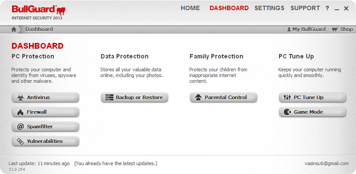Select the DASHBOARD tab
Viewport: 356px width, 174px height.
pyautogui.click(x=229, y=8)
